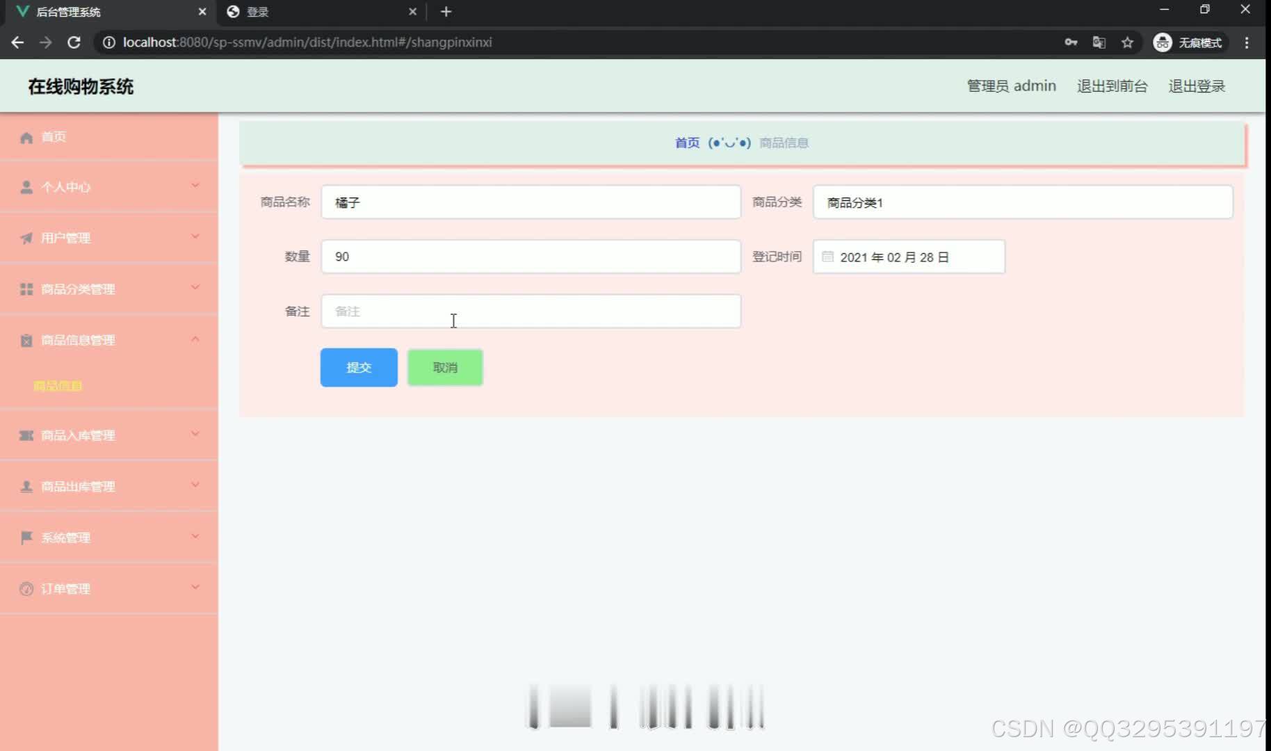Click the clipboard icon beside 商品信息管理
Viewport: 1271px width, 751px height.
pyautogui.click(x=26, y=340)
